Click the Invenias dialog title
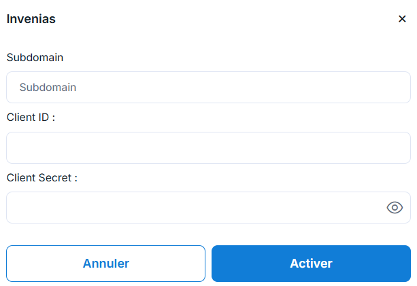 click(31, 19)
